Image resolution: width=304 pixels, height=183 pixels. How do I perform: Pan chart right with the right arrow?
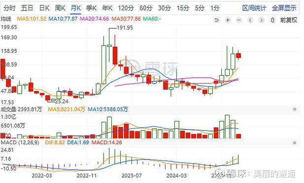click(x=262, y=20)
